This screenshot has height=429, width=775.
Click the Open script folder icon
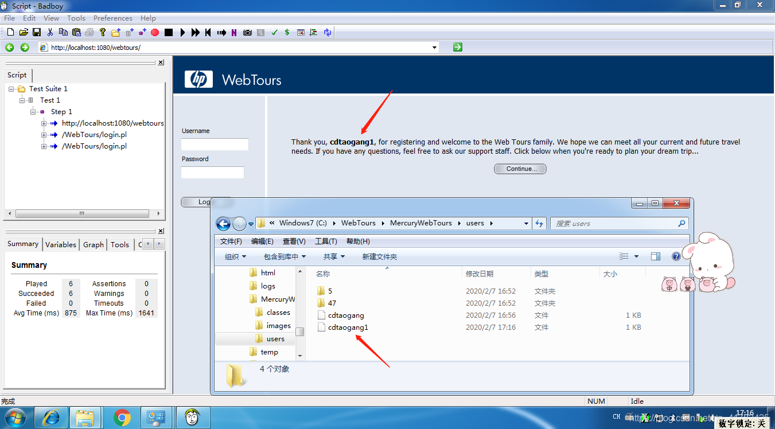[24, 33]
